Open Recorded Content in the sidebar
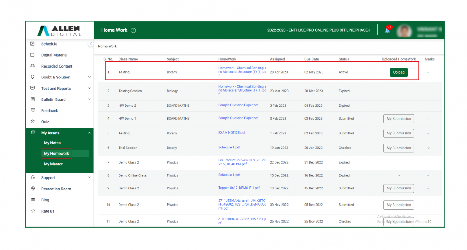The image size is (467, 250). tap(57, 66)
